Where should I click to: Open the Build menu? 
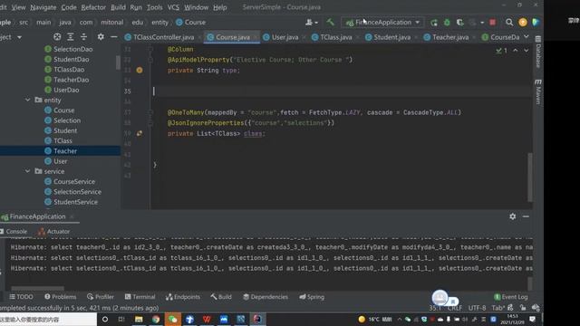[118, 7]
